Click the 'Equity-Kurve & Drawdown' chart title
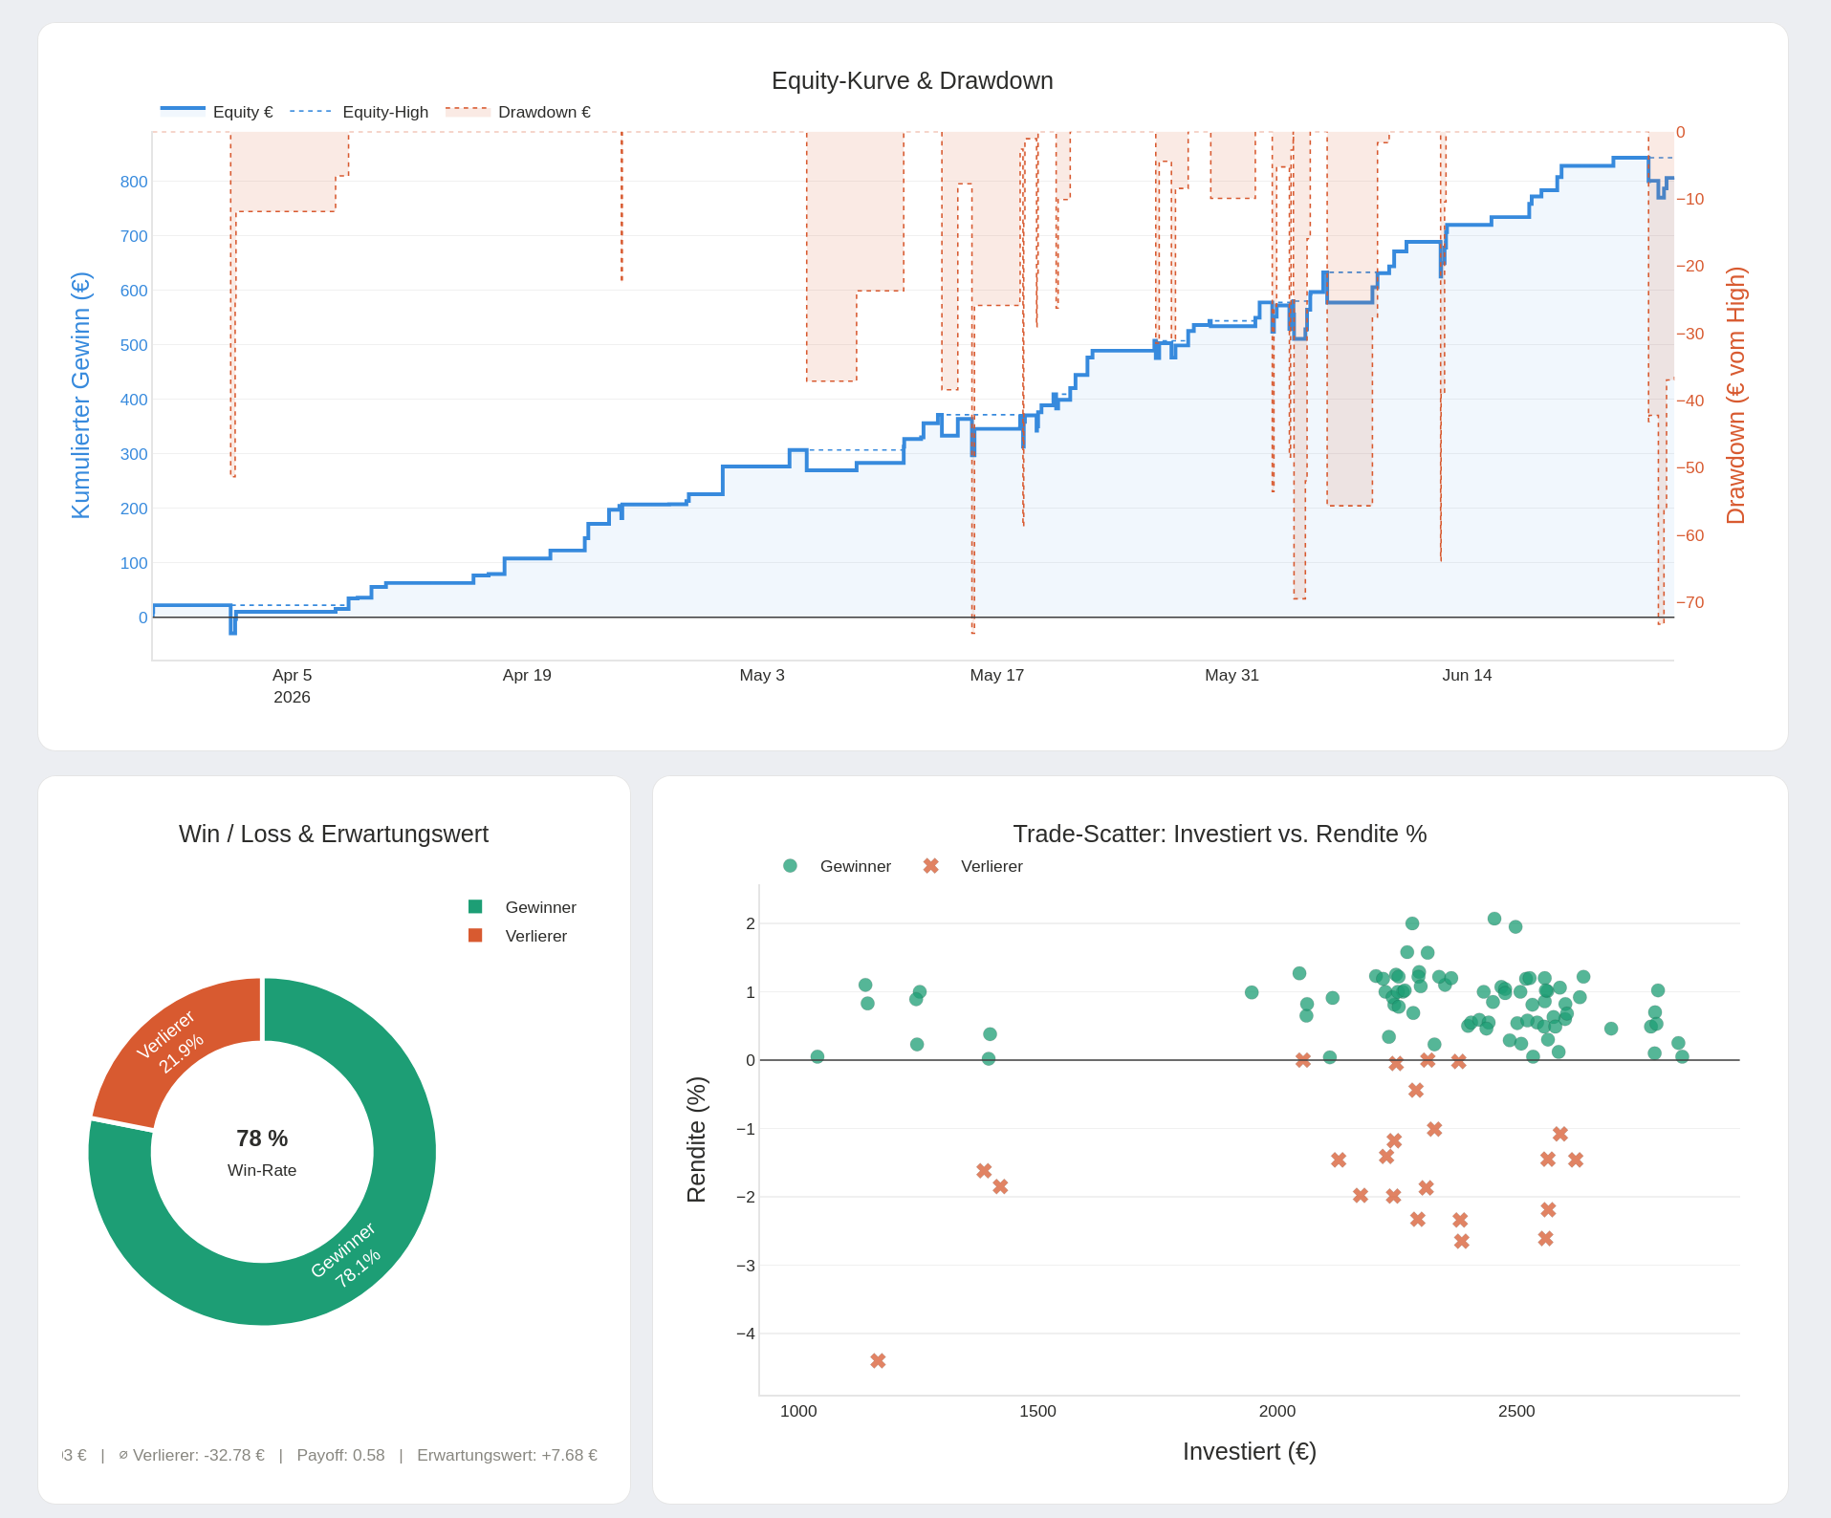 click(x=912, y=80)
